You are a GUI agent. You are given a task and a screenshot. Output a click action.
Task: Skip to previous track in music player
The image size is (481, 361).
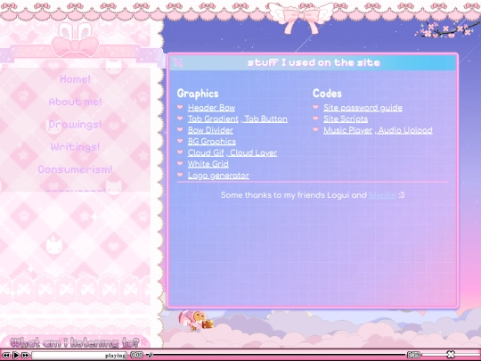(x=6, y=355)
